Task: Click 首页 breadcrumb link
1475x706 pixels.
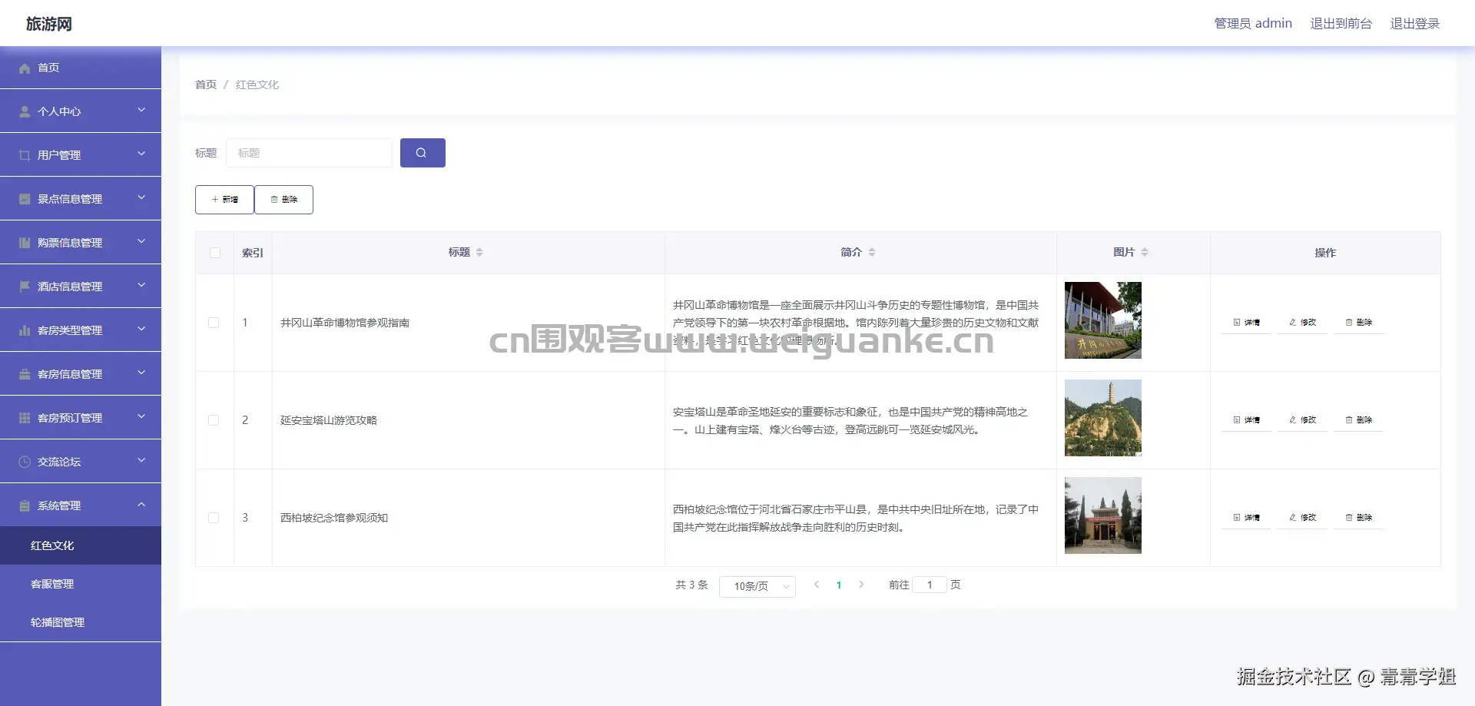Action: [x=206, y=85]
